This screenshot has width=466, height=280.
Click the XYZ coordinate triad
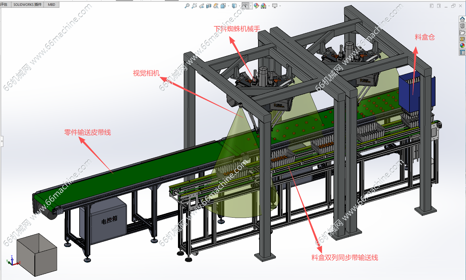click(x=12, y=261)
